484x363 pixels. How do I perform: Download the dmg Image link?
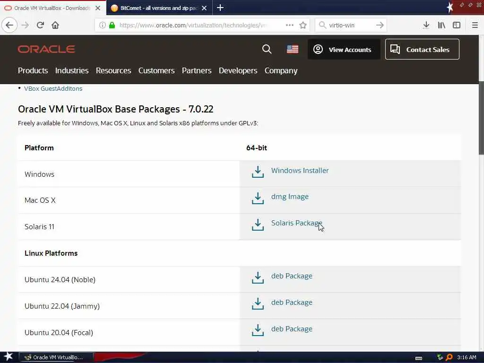pos(290,197)
